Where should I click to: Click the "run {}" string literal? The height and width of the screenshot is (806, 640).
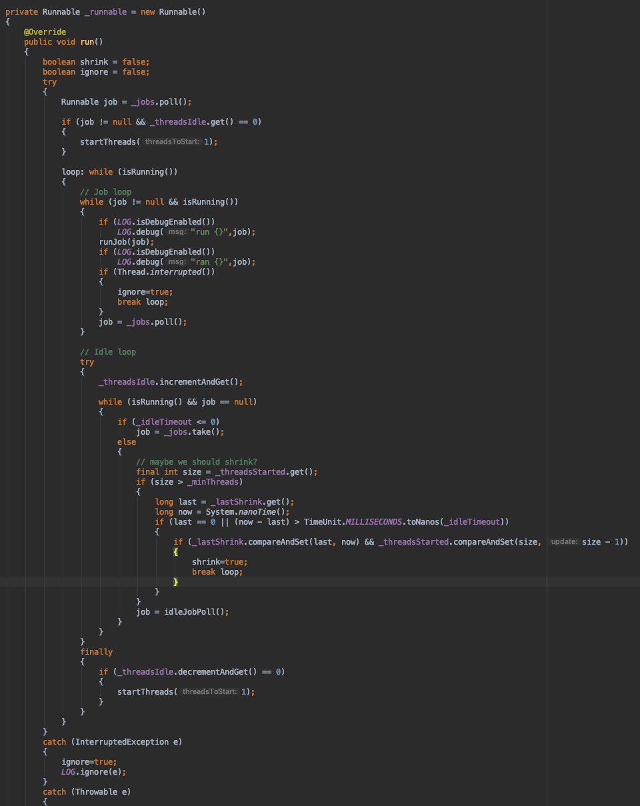point(210,232)
